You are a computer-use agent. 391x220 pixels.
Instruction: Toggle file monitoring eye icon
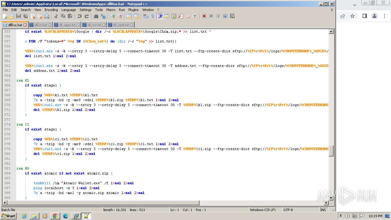(x=195, y=16)
